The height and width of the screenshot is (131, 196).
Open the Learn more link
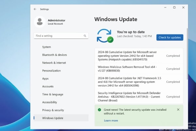(x=111, y=121)
